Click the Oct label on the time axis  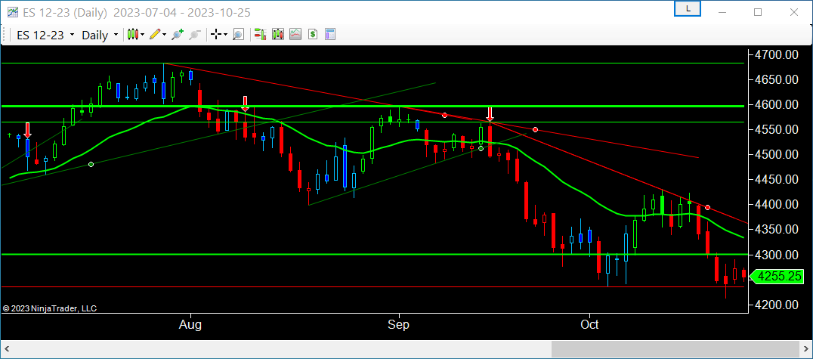[589, 325]
